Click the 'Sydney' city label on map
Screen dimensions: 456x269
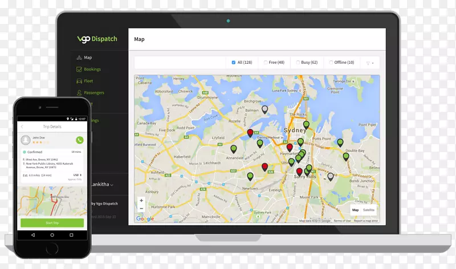tap(295, 130)
